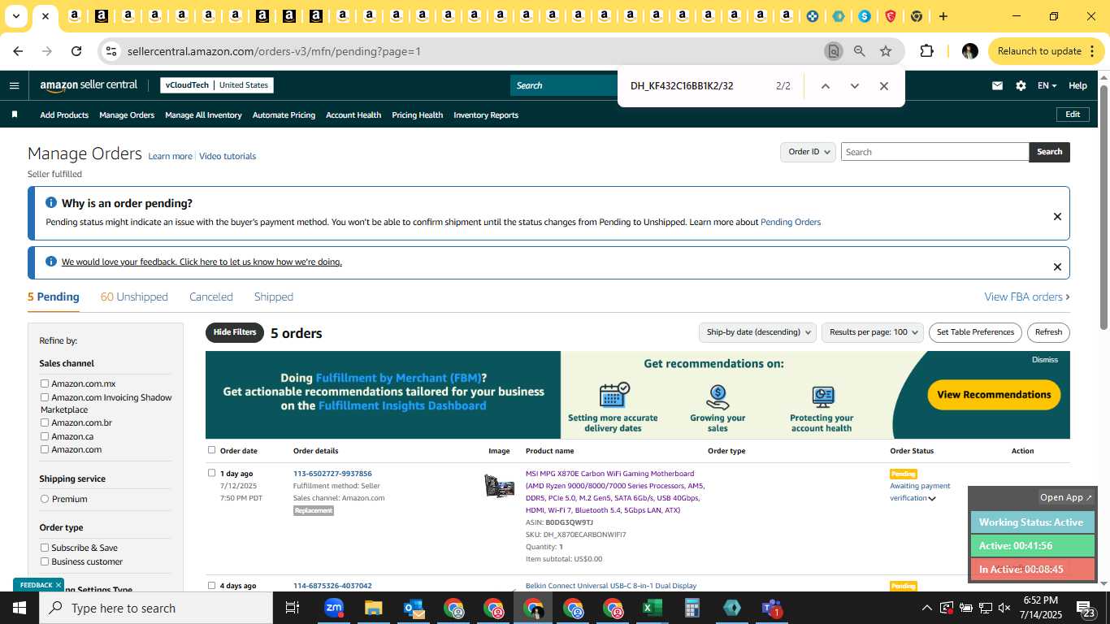Viewport: 1110px width, 624px height.
Task: Open Windows Task View
Action: coord(293,608)
